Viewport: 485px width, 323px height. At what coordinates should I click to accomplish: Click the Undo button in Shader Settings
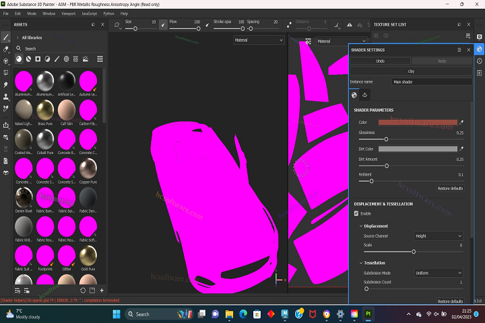[380, 61]
